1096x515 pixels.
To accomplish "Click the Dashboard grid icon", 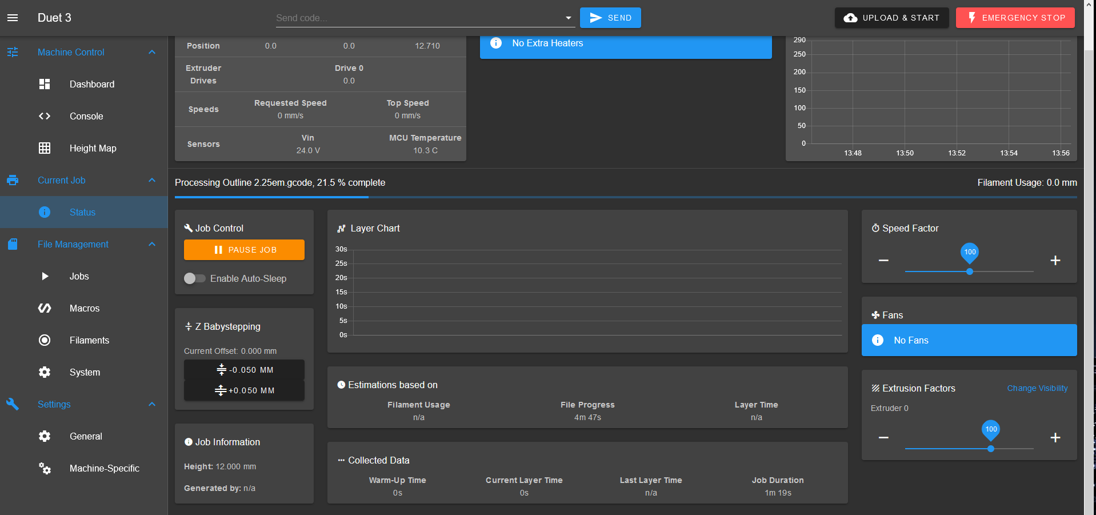I will tap(45, 84).
